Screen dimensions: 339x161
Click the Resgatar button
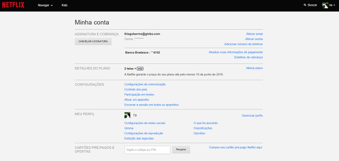(181, 150)
